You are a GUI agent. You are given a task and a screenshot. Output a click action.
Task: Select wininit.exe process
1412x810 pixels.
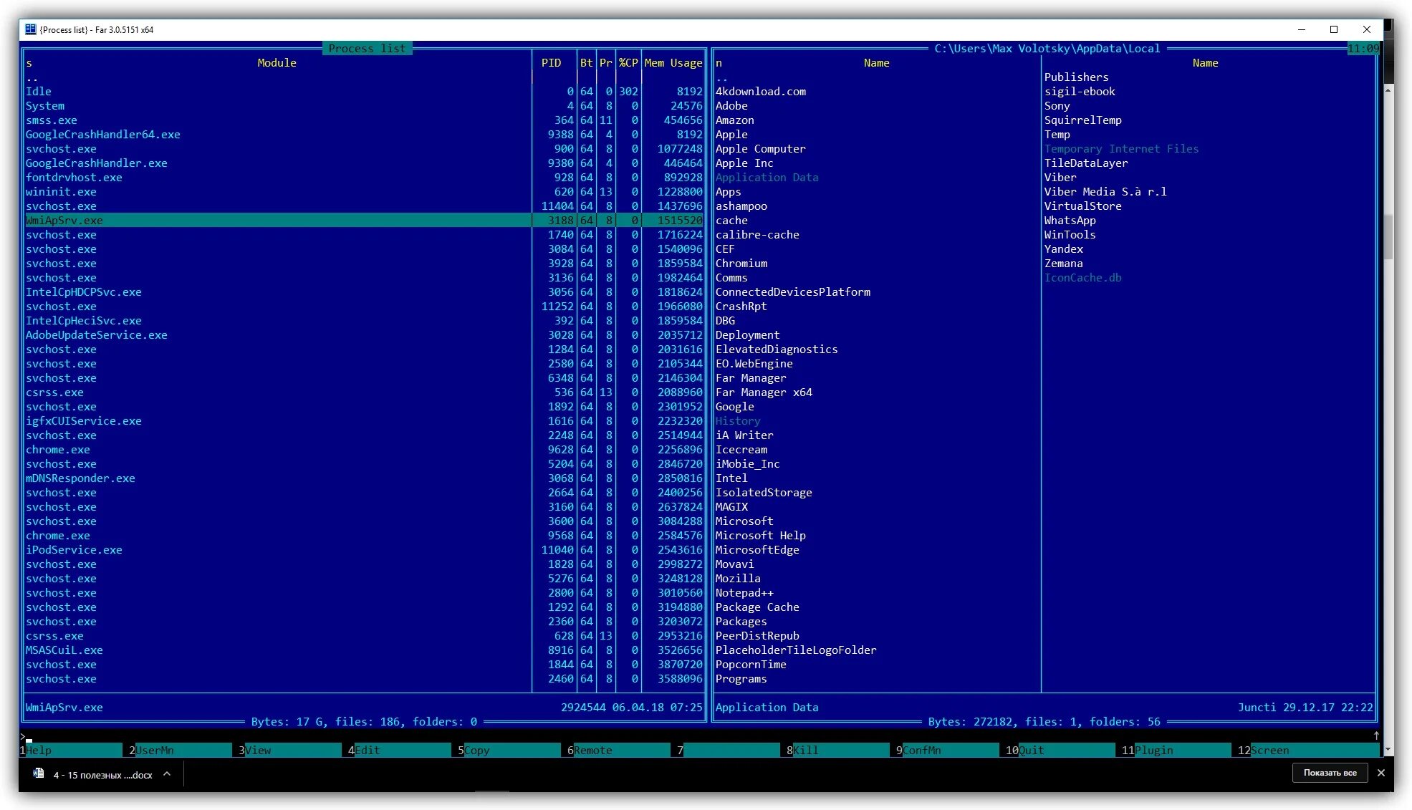coord(364,192)
